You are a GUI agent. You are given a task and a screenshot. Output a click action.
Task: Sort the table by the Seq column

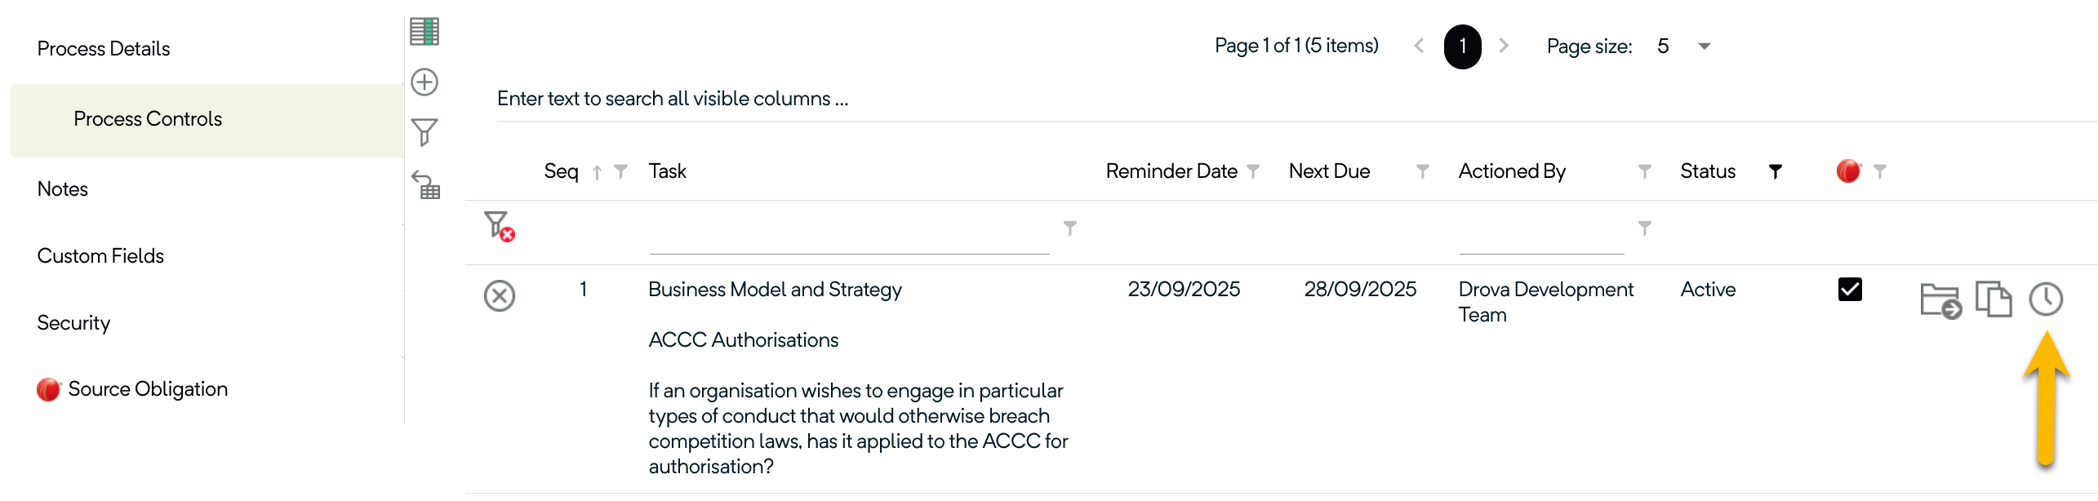coord(562,171)
